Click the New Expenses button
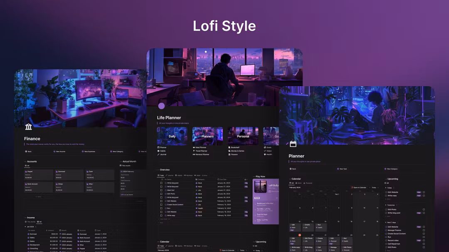449x252 pixels. (89, 152)
